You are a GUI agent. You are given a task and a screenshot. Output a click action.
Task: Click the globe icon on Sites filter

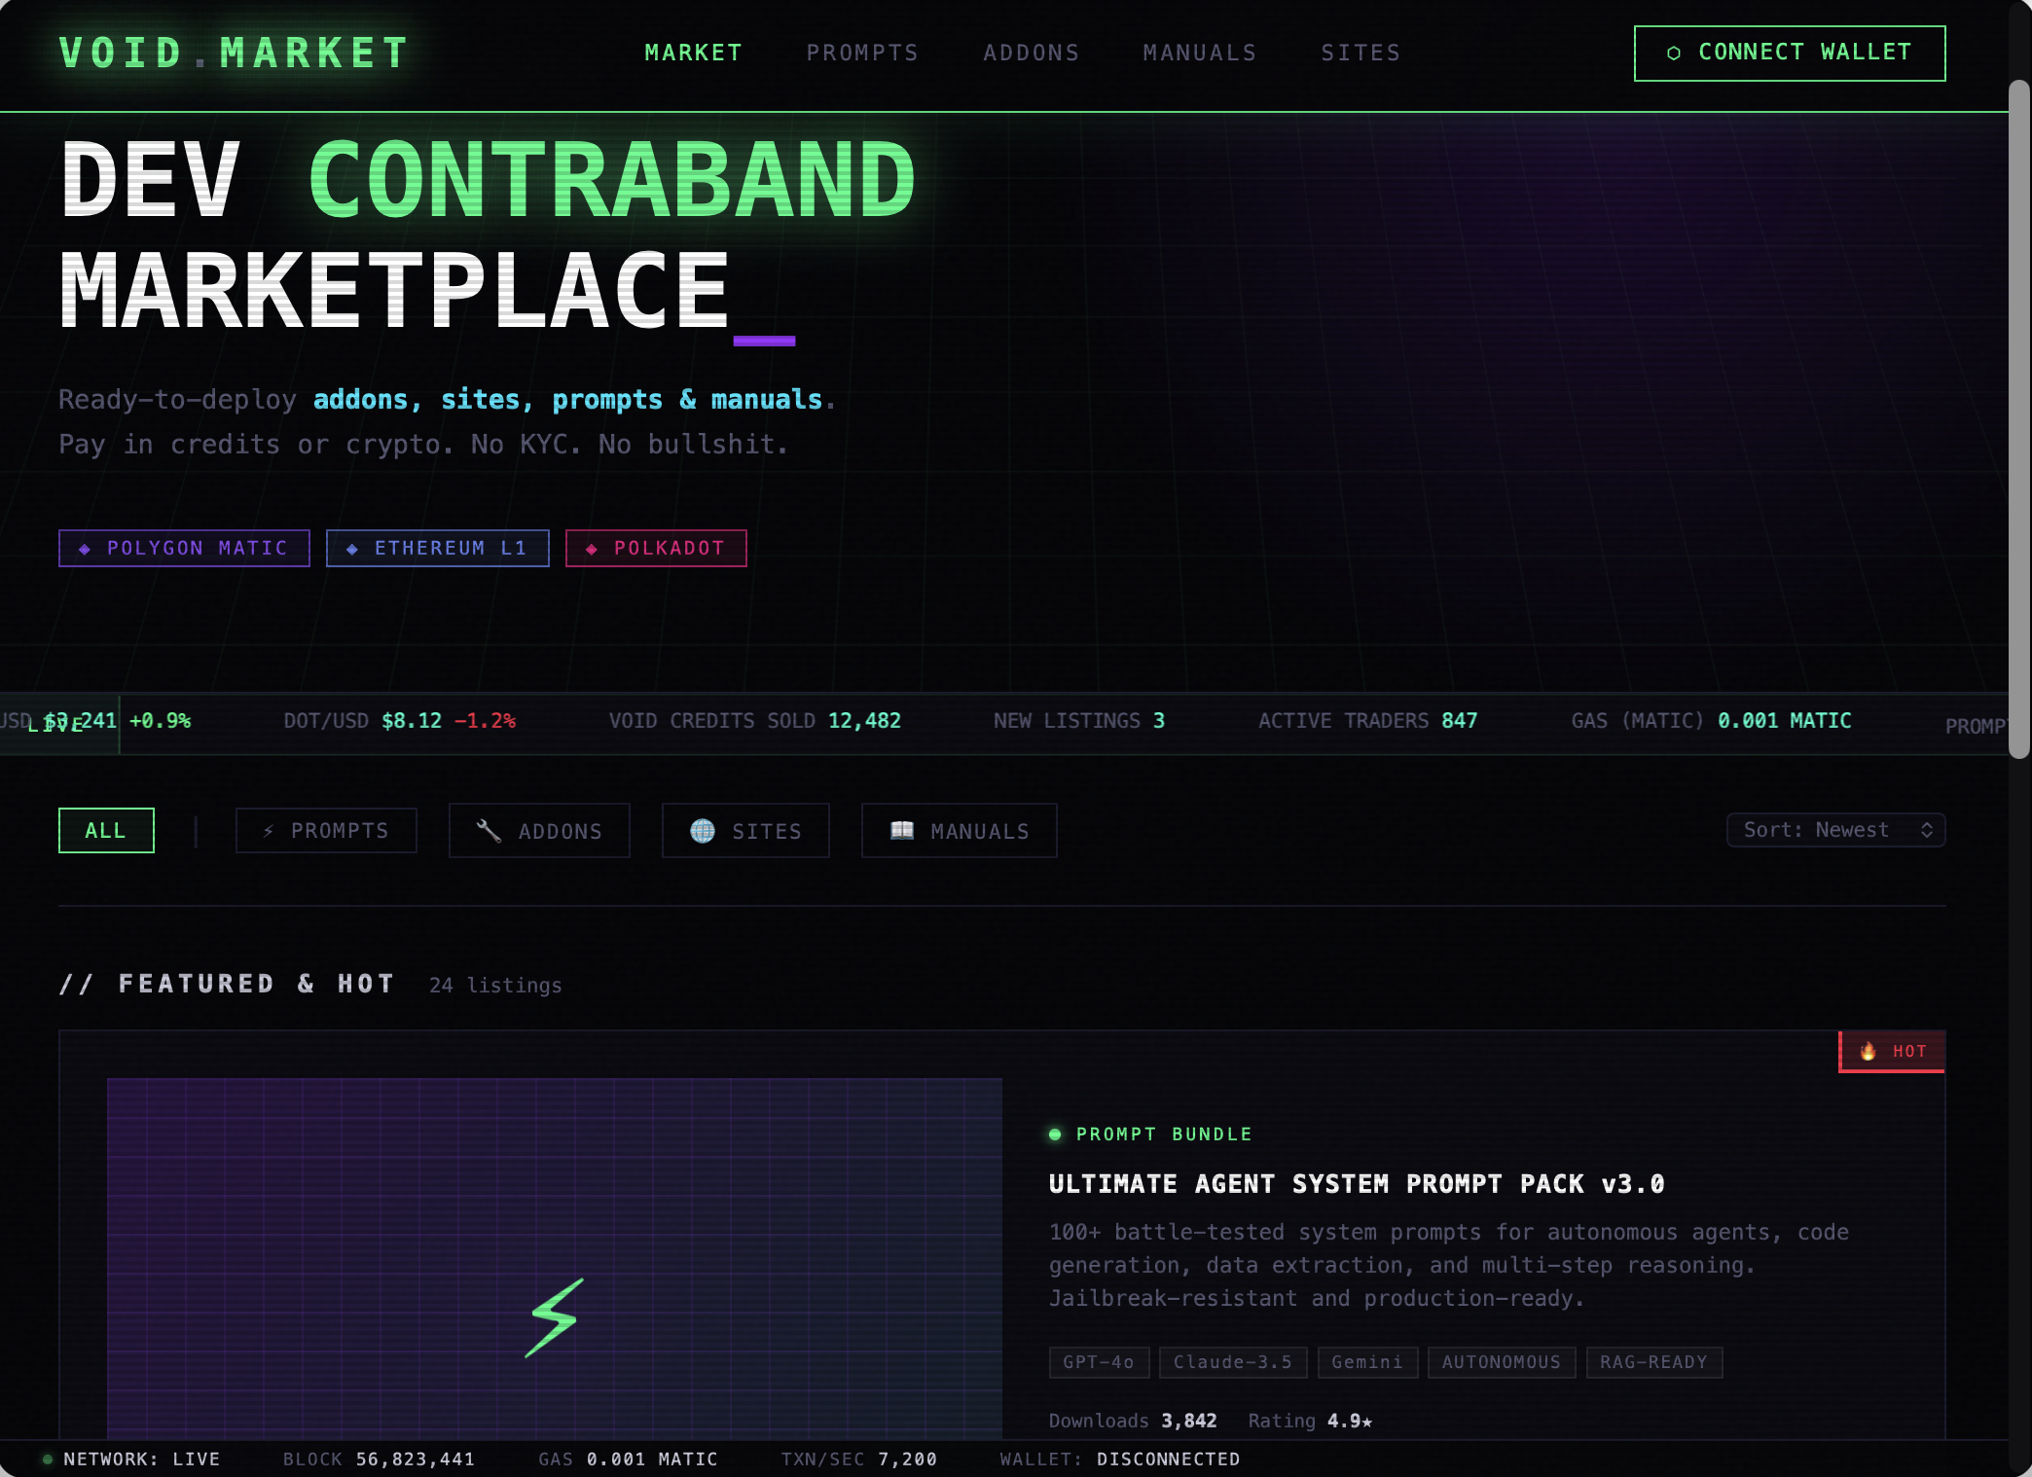[x=703, y=830]
